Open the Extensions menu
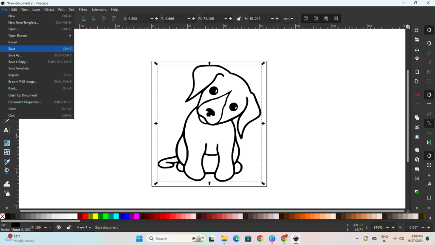The height and width of the screenshot is (245, 435). click(99, 9)
